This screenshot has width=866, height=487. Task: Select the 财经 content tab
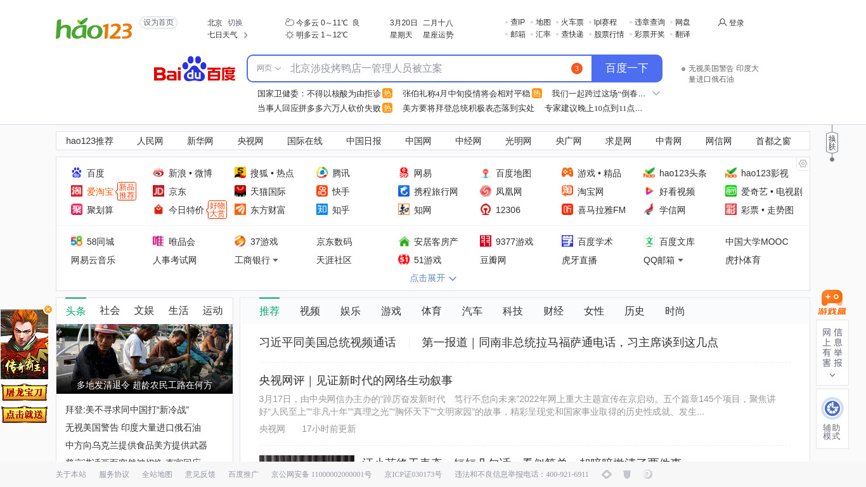click(553, 311)
